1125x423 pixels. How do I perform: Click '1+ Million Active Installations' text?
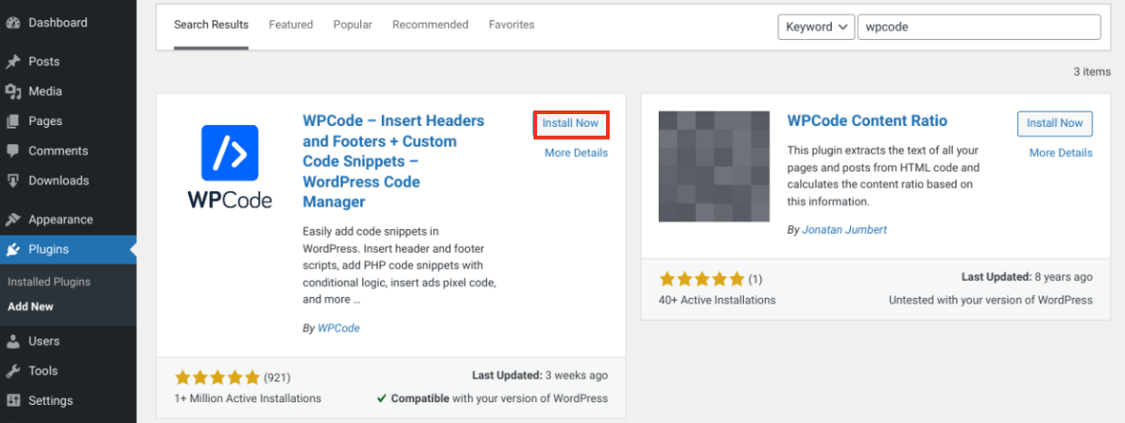pyautogui.click(x=248, y=399)
